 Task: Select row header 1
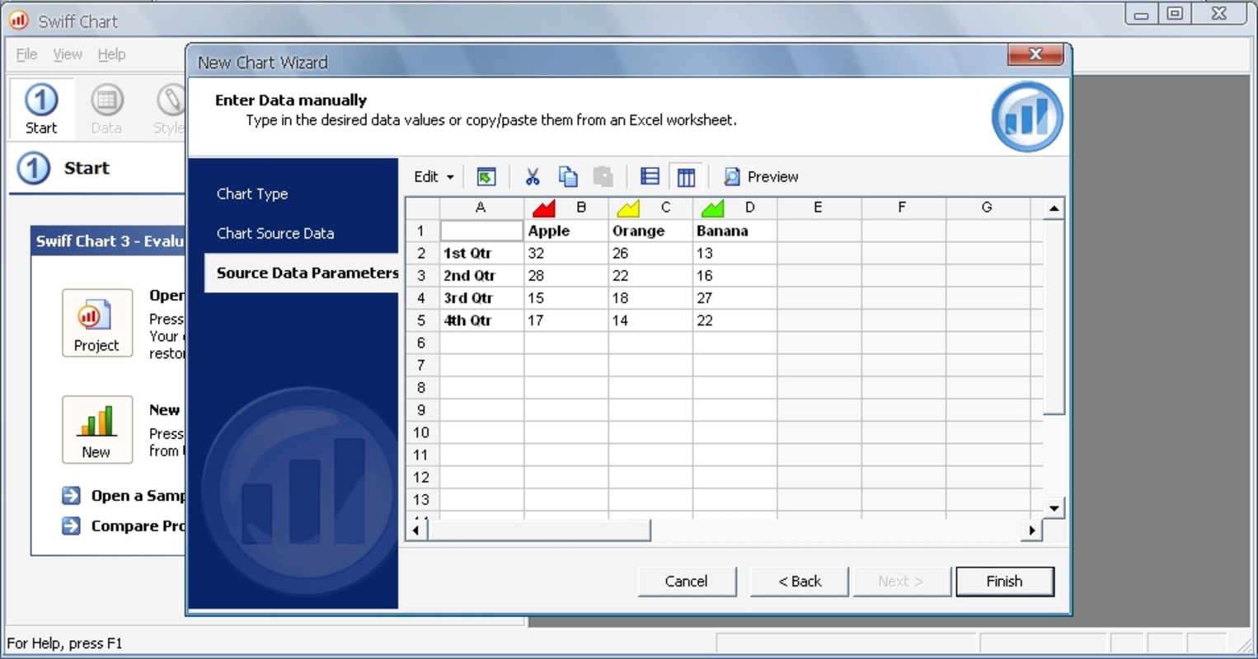click(421, 231)
